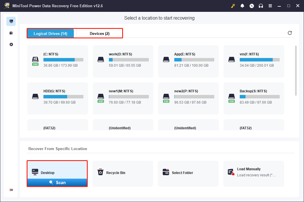
Task: Open settings from the sidebar gear icon
Action: (x=11, y=44)
